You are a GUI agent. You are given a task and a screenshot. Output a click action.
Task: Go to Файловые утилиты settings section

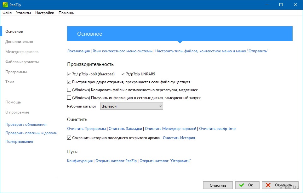click(22, 62)
